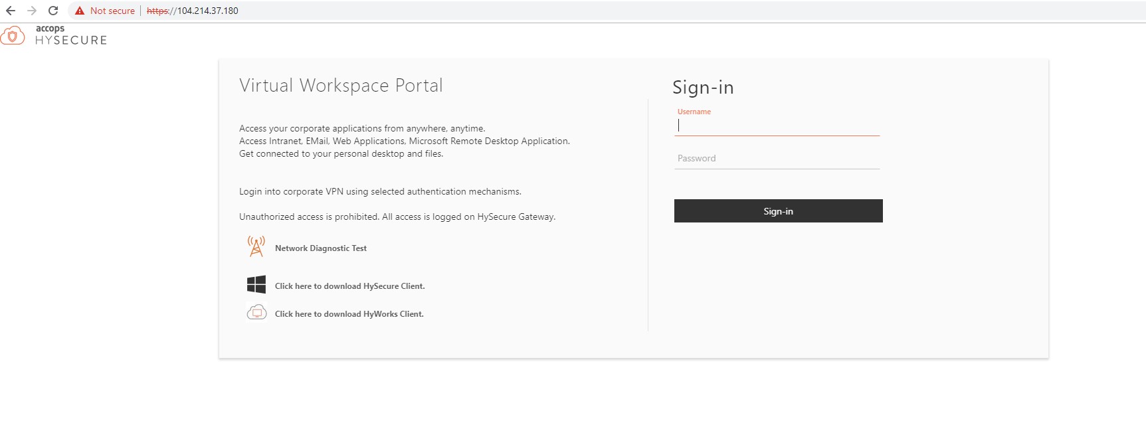The width and height of the screenshot is (1146, 431).
Task: Click here to download HySecure Client link
Action: pyautogui.click(x=349, y=286)
